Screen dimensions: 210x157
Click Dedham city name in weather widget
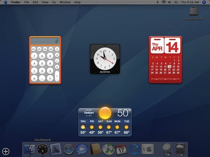(x=89, y=113)
